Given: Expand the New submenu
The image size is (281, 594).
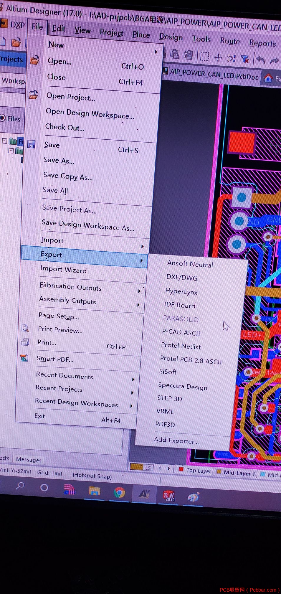Looking at the screenshot, I should click(156, 52).
